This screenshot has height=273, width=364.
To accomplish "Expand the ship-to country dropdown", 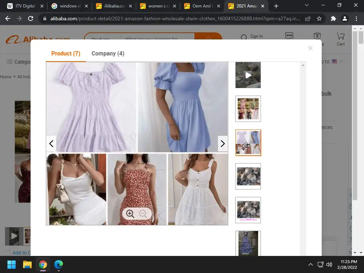I will [341, 61].
